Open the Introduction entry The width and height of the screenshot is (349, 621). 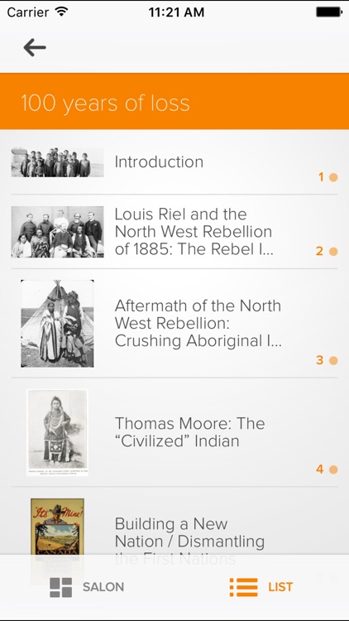(174, 162)
